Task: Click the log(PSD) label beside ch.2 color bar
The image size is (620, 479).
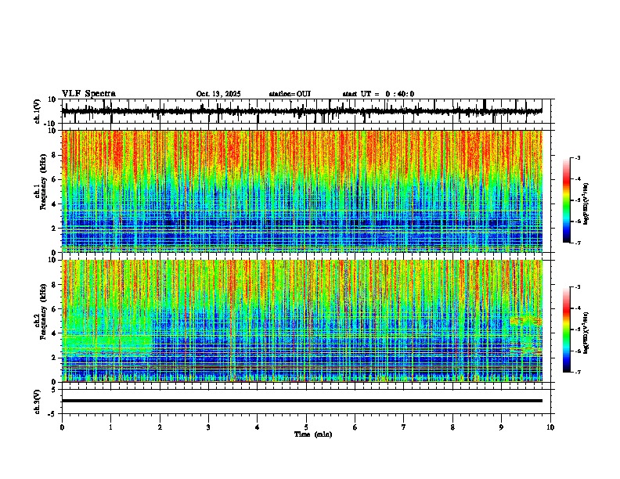Action: tap(586, 333)
